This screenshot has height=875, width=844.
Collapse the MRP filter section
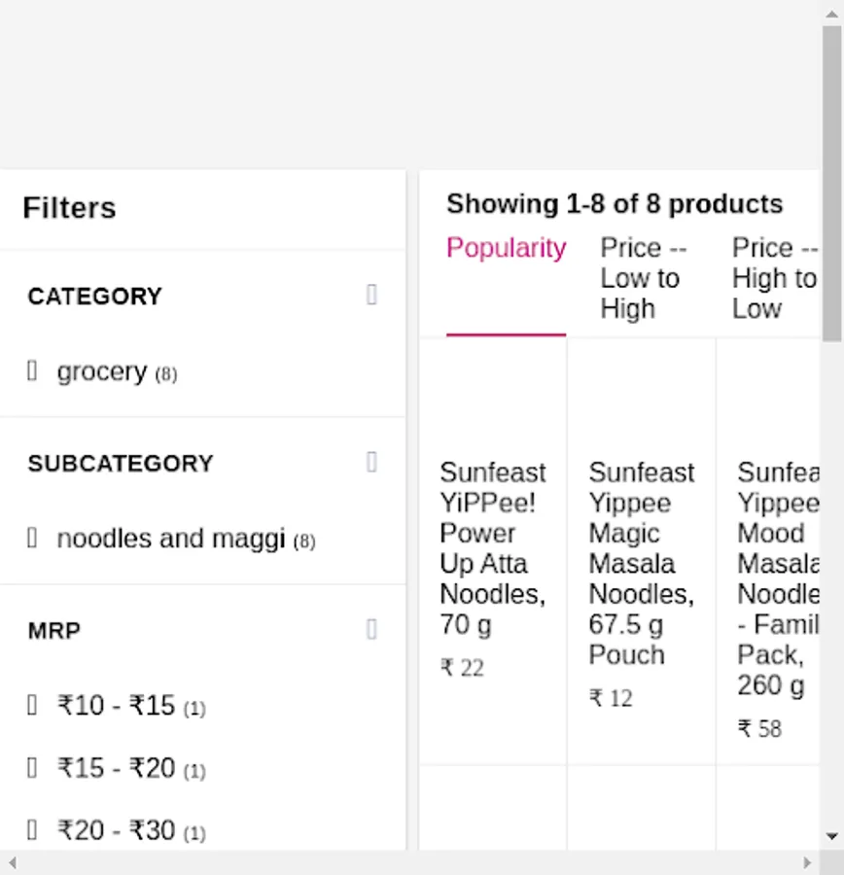click(x=371, y=630)
